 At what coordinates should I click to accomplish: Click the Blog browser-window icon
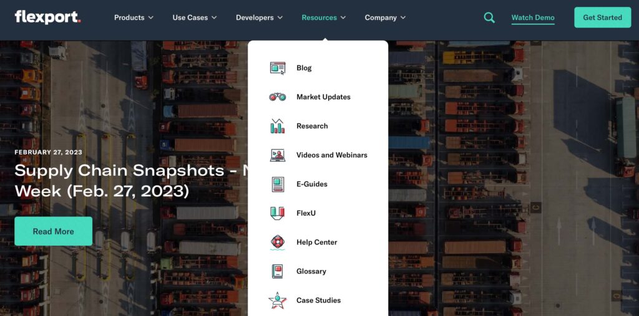[278, 68]
